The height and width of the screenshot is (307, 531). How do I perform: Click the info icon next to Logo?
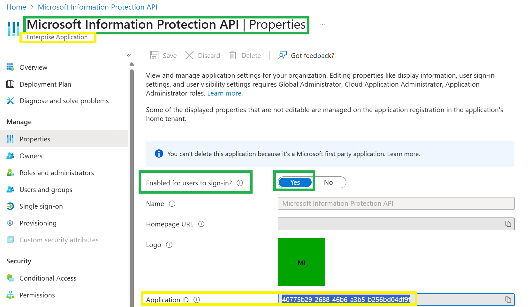(x=169, y=245)
